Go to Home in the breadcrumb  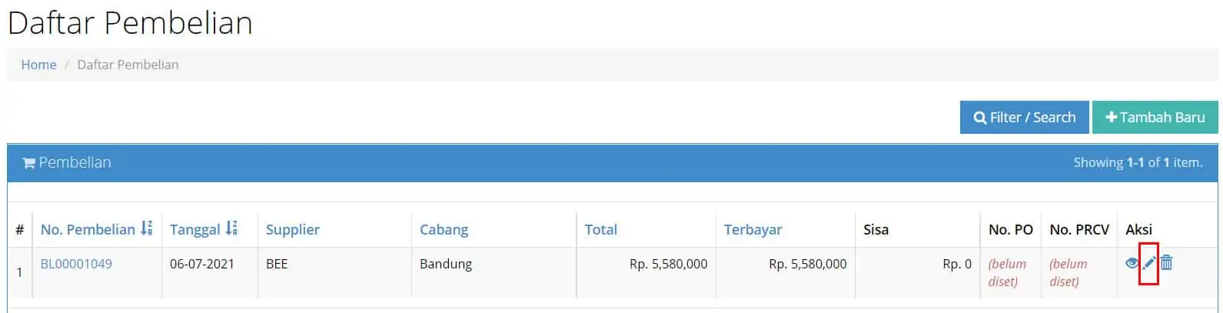coord(38,65)
